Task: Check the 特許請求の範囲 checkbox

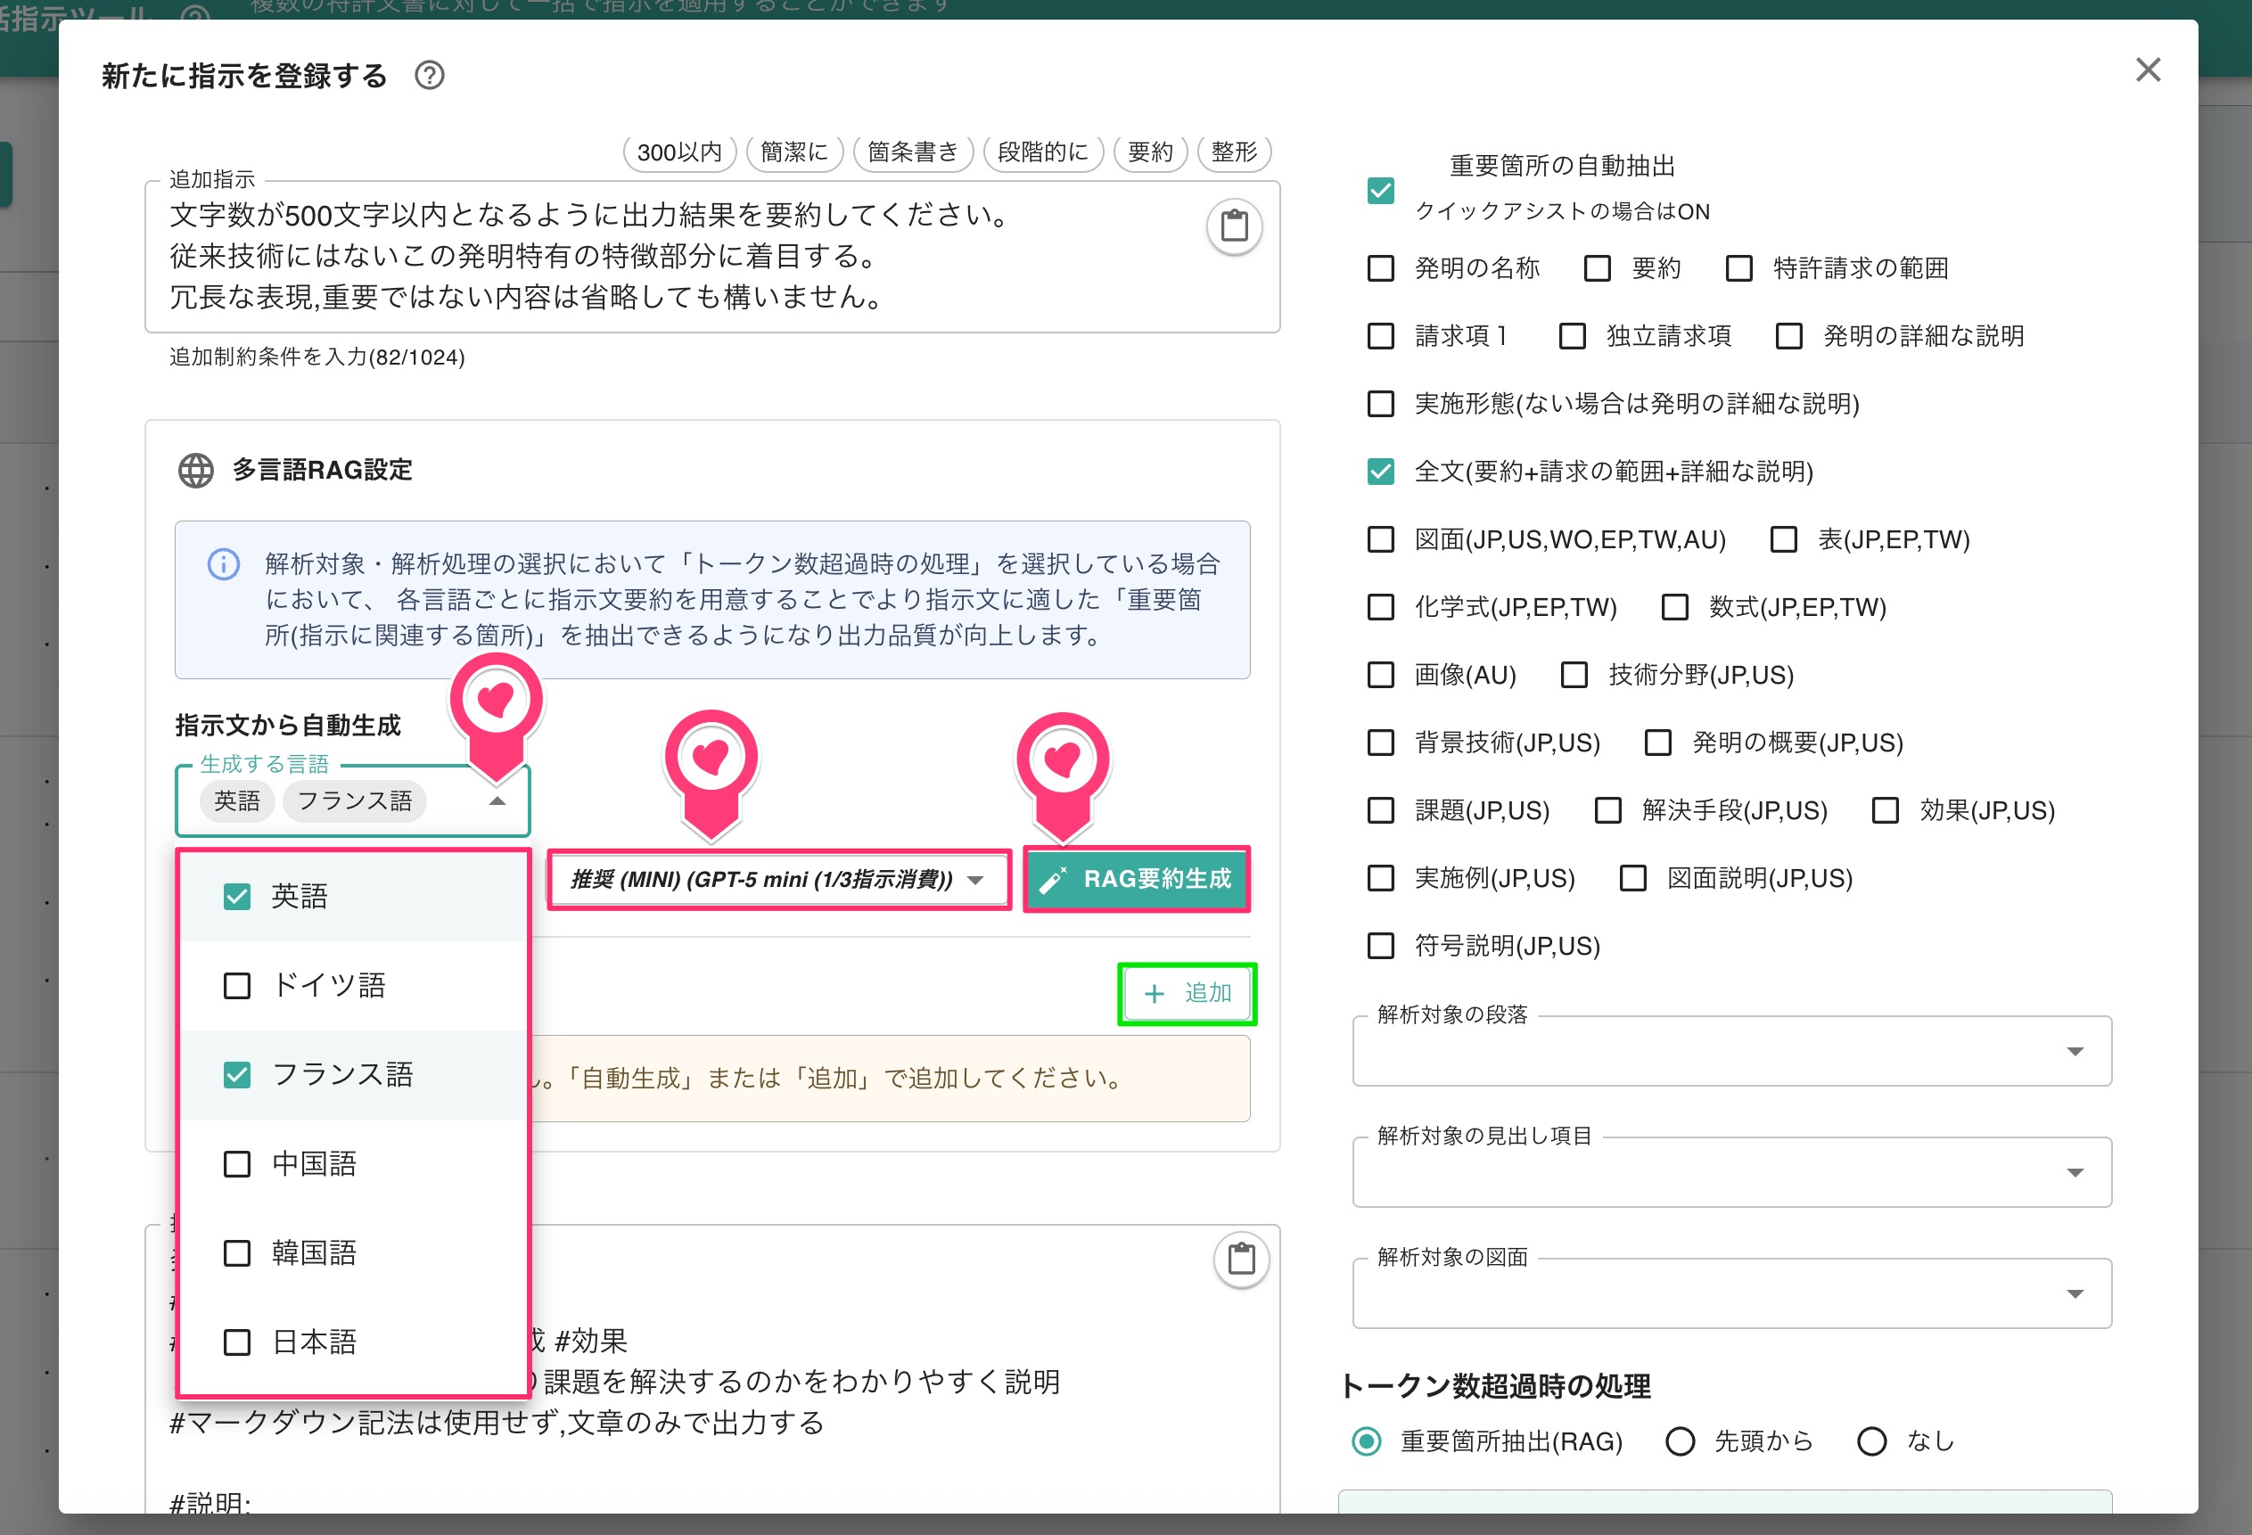Action: (x=1739, y=268)
